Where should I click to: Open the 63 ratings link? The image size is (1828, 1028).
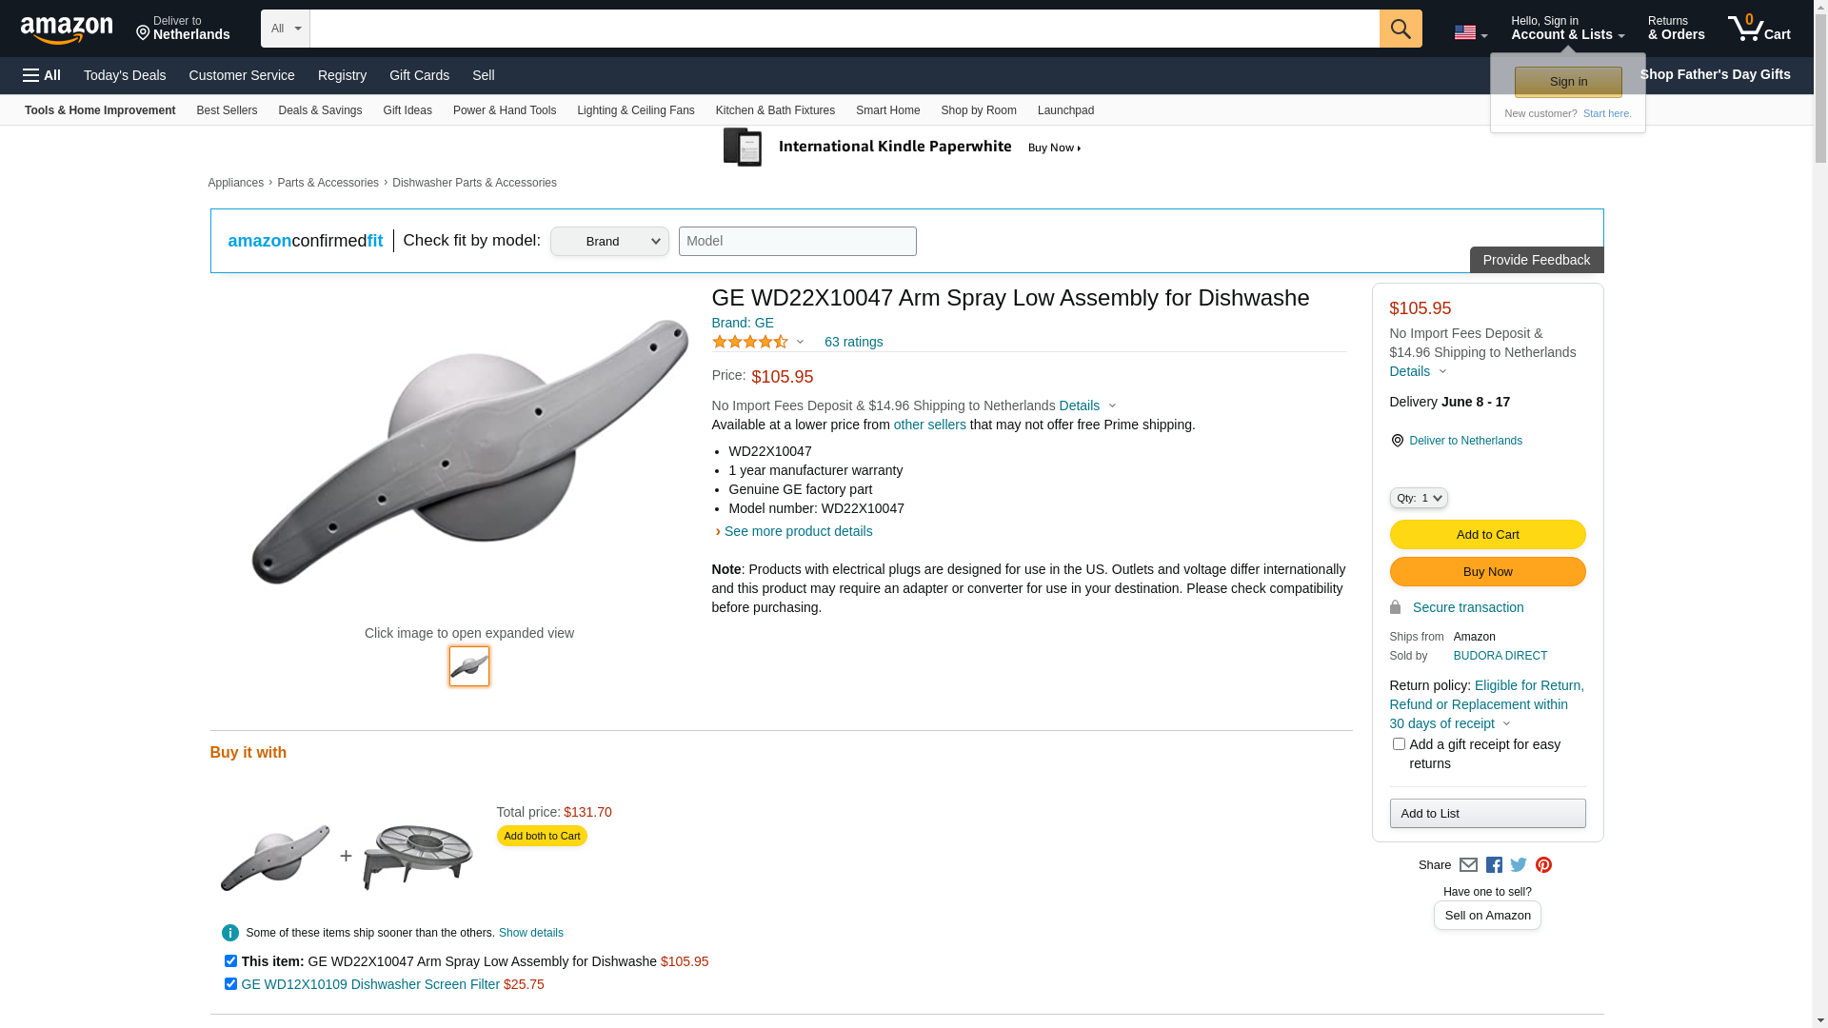(x=853, y=342)
